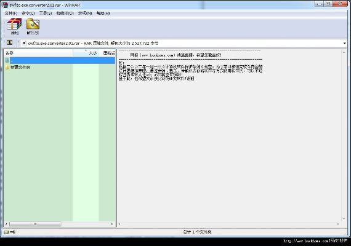
Task: Click the WinRAR icon in the title bar
Action: pyautogui.click(x=5, y=5)
